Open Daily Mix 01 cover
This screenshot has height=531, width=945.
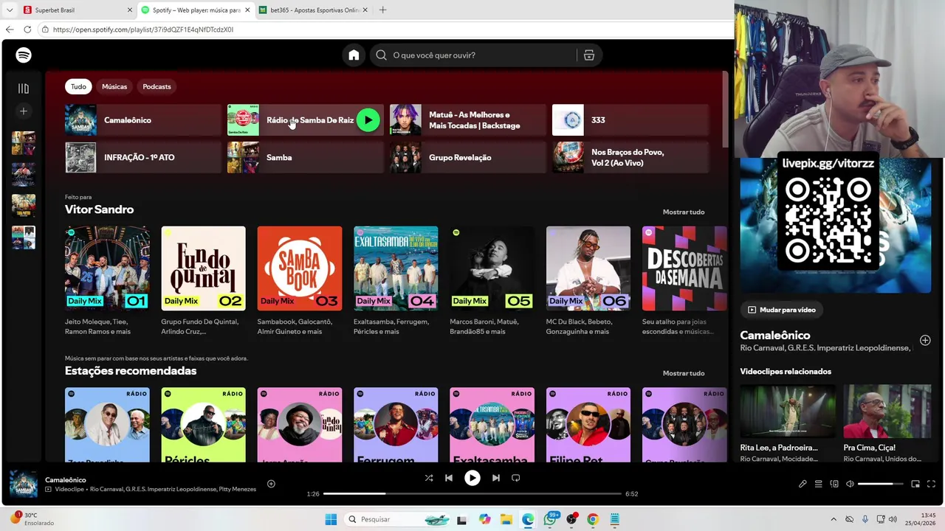pyautogui.click(x=107, y=268)
